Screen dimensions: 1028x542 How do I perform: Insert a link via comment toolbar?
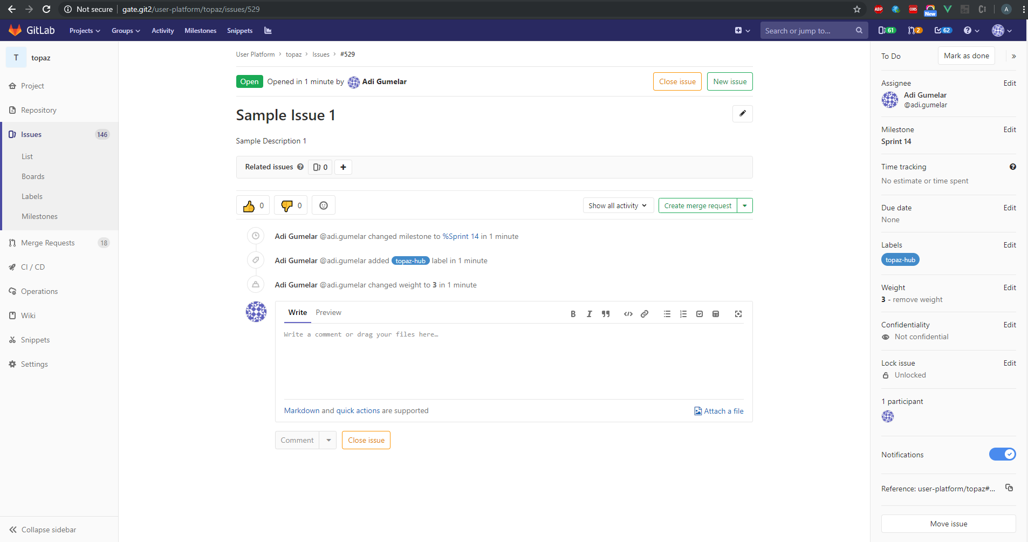pos(645,314)
